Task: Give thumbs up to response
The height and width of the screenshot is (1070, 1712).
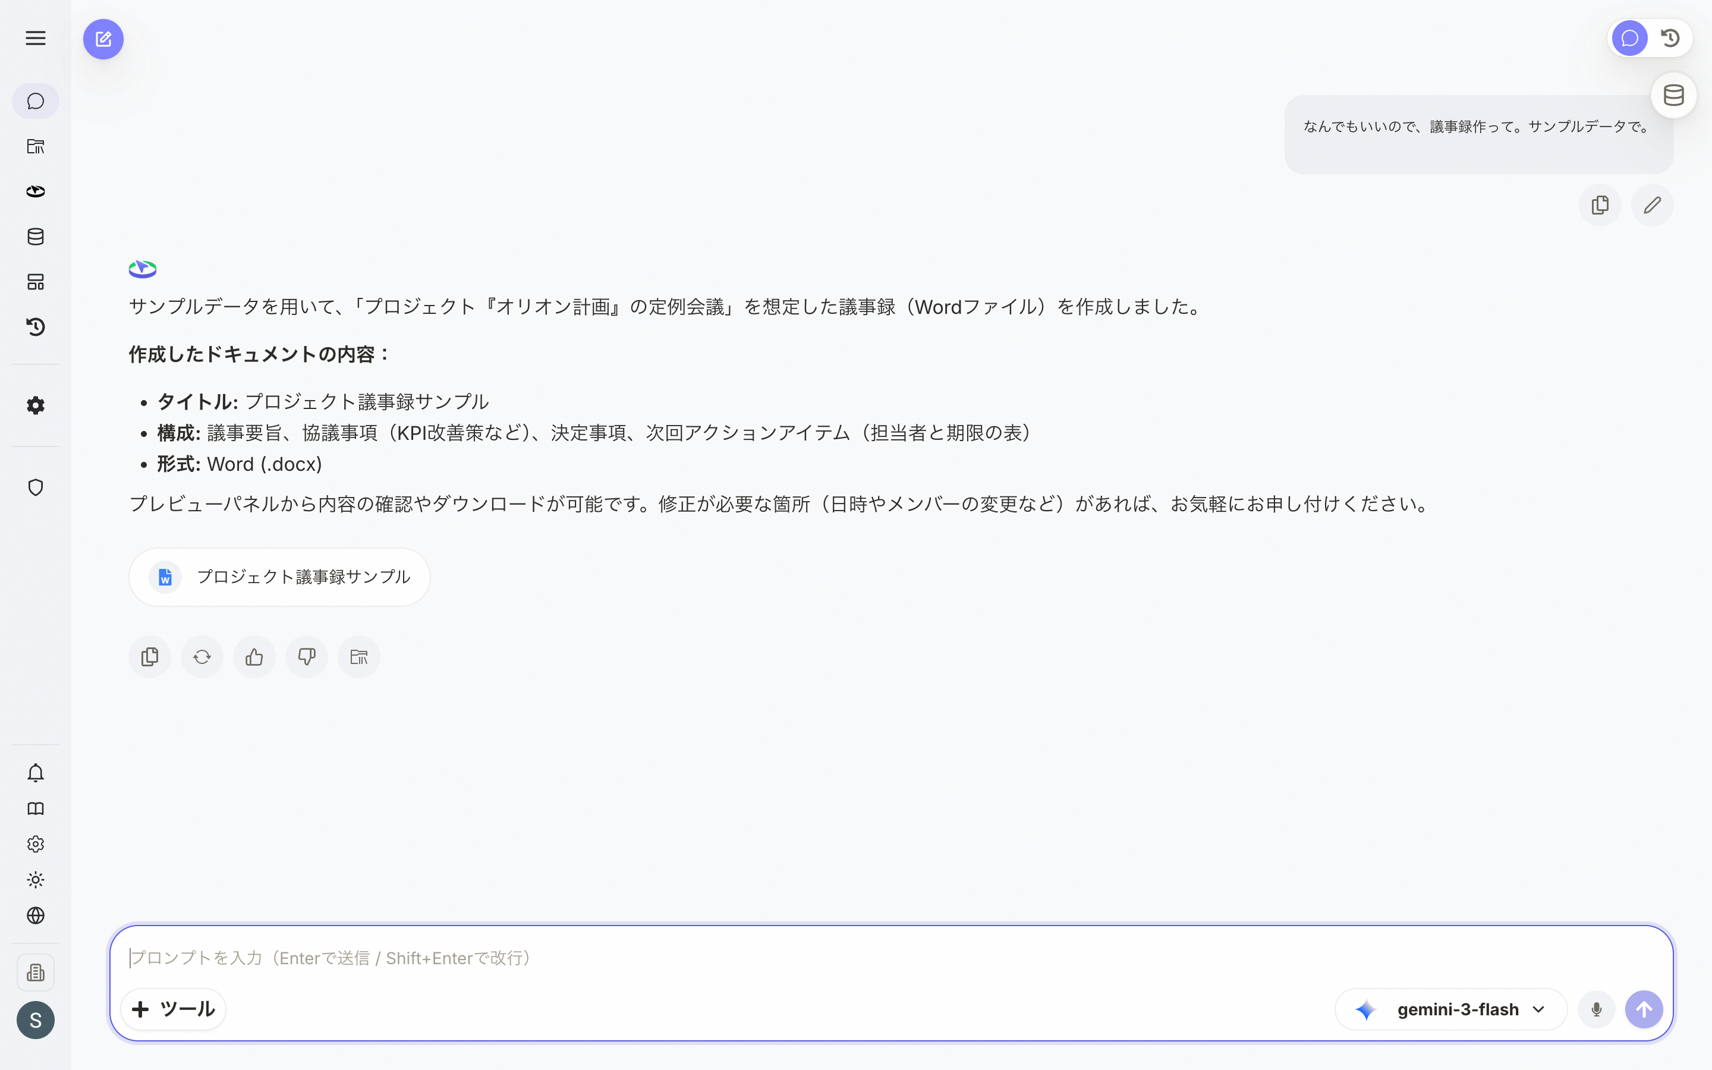Action: [x=254, y=657]
